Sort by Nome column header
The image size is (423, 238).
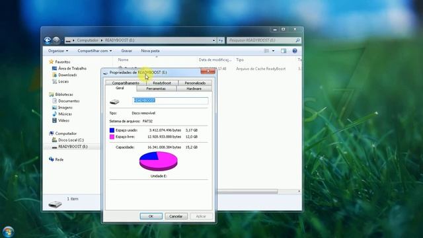[123, 59]
